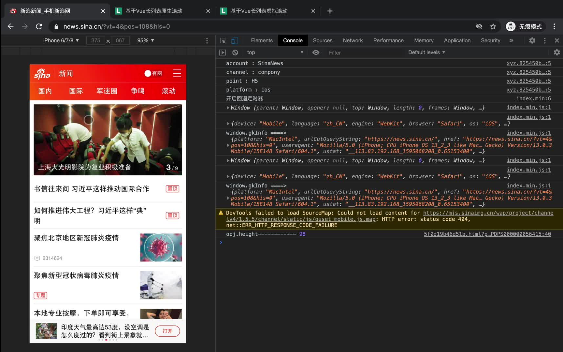Open a new browser tab with plus
The width and height of the screenshot is (563, 352).
click(x=330, y=11)
